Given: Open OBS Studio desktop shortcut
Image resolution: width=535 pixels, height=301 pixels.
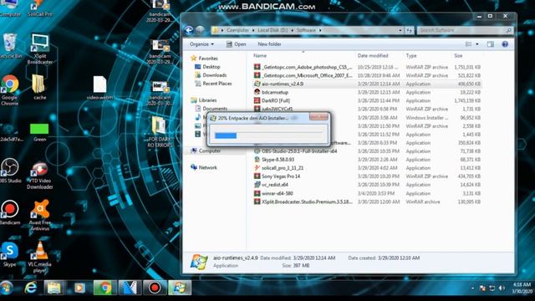Looking at the screenshot, I should click(x=10, y=171).
